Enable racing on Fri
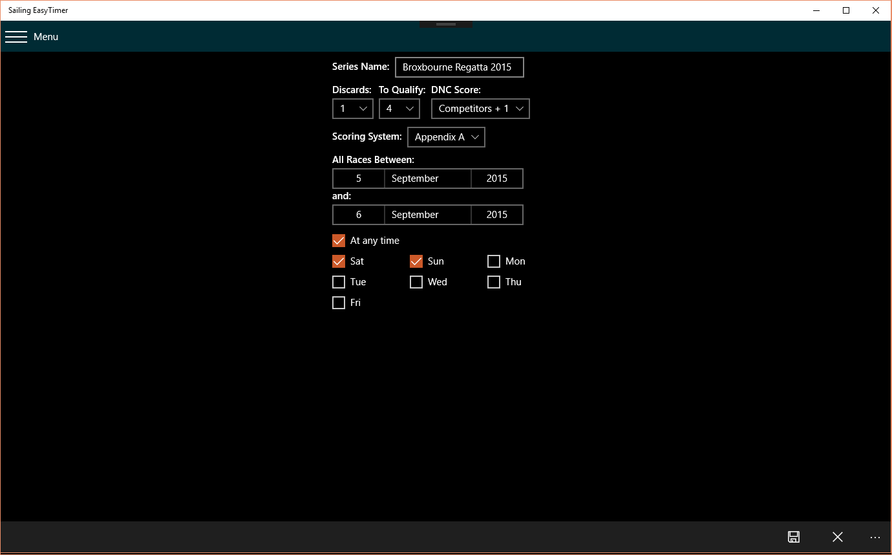 click(x=338, y=302)
